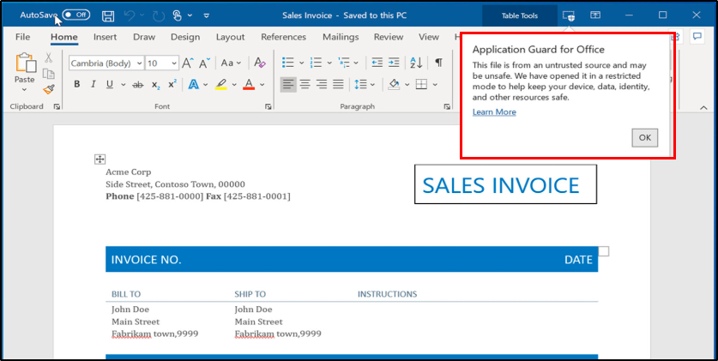Click the Paste clipboard icon
This screenshot has width=718, height=361.
[x=24, y=63]
